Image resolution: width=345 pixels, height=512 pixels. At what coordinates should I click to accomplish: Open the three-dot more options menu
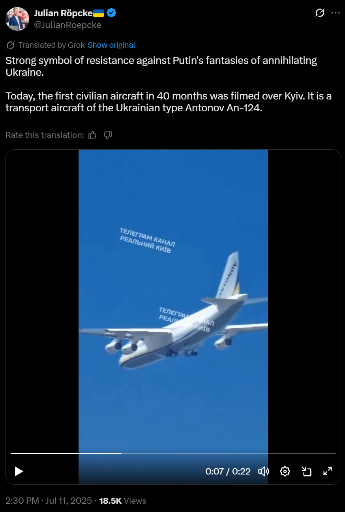[335, 13]
